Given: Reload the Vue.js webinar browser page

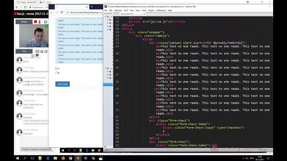Looking at the screenshot, I should 25,7.
